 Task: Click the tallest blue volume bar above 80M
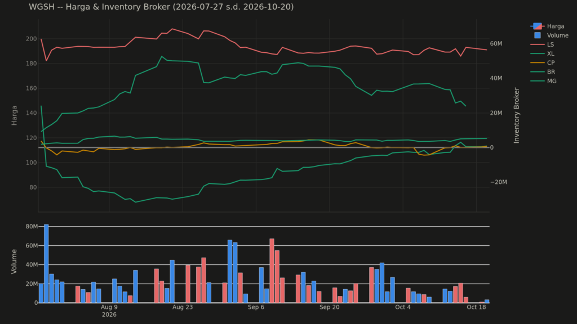pyautogui.click(x=46, y=264)
